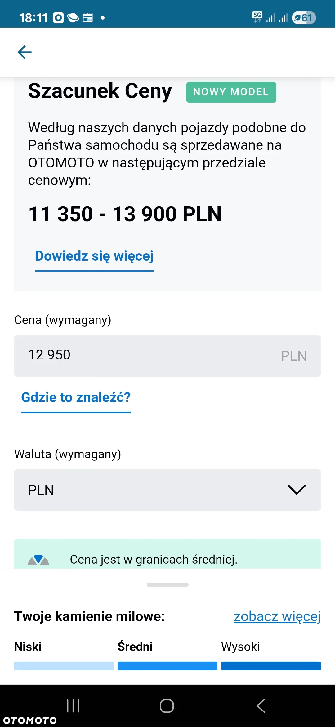
Task: Tap the average price indicator icon
Action: (38, 560)
